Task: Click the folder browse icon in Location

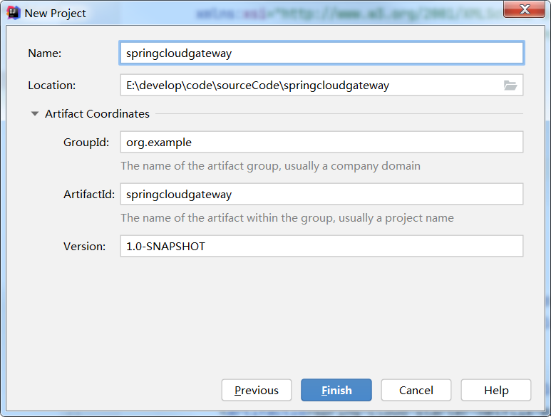Action: point(510,86)
